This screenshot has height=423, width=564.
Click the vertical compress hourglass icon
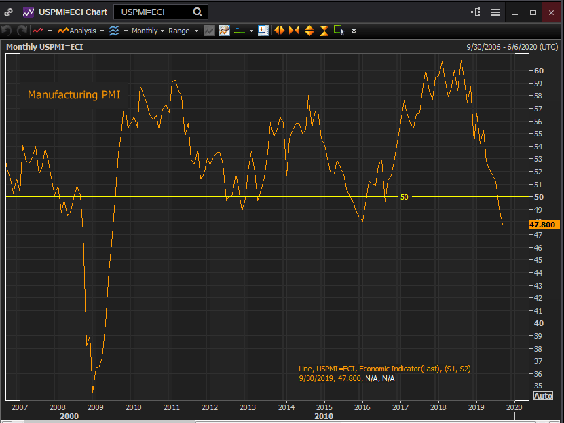coord(324,31)
